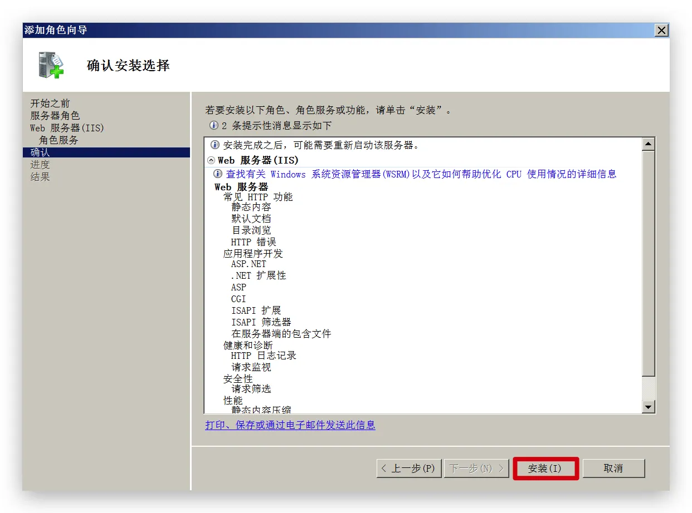Select the highlighted 确认 step

(40, 152)
